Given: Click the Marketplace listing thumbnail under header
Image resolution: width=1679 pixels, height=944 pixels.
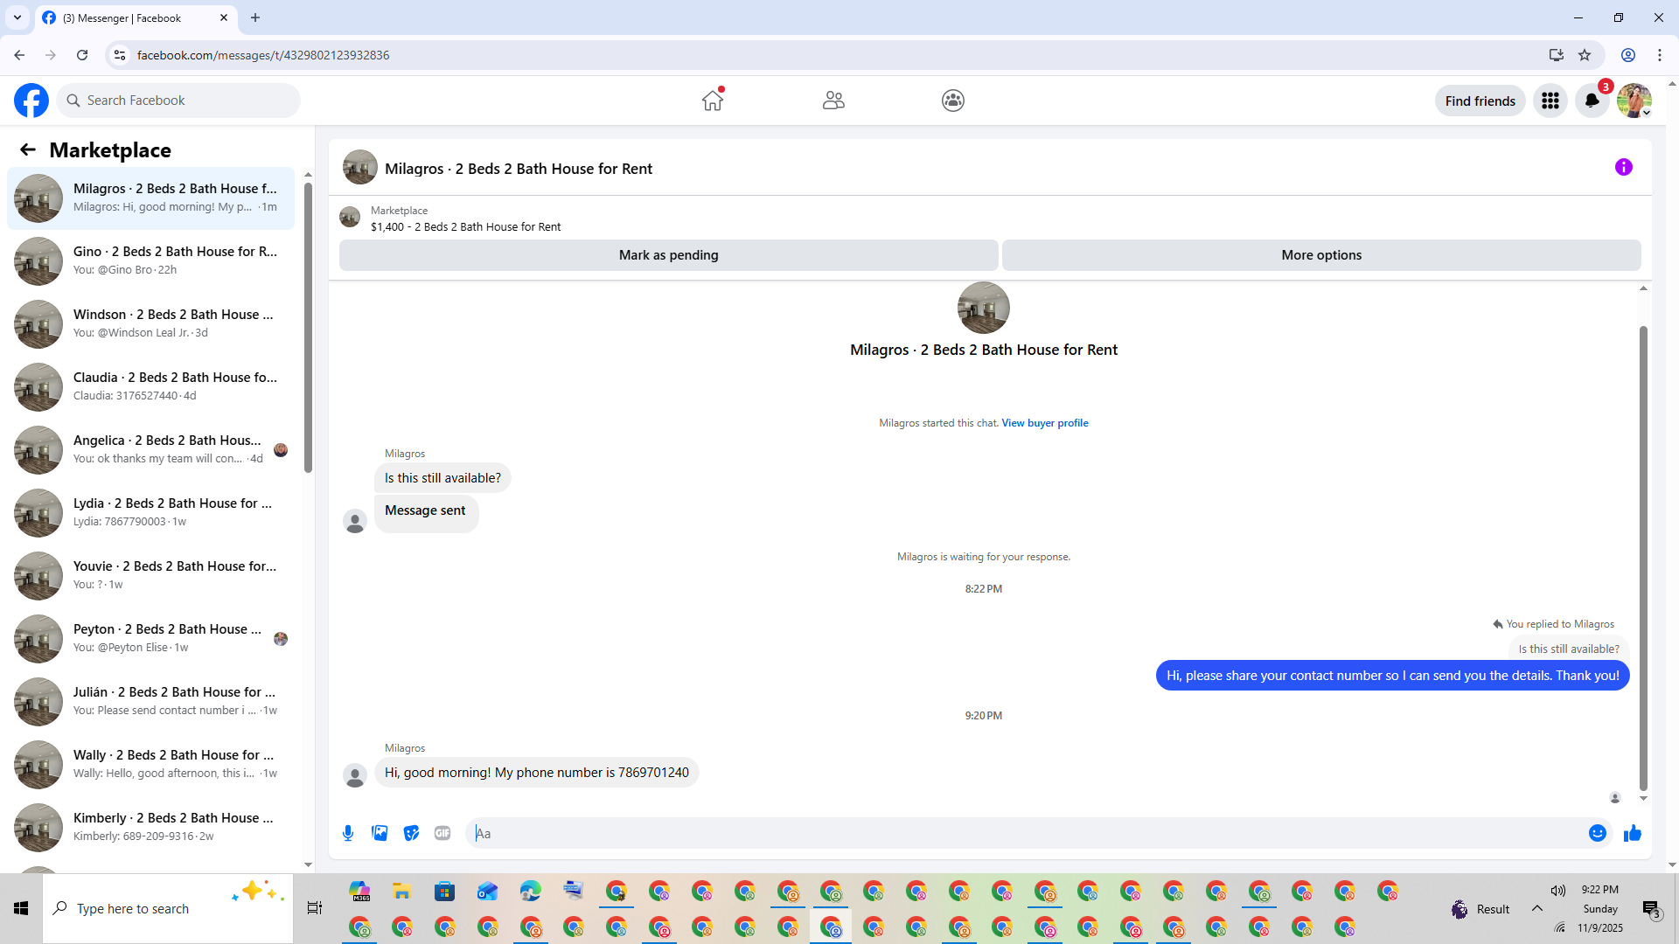Looking at the screenshot, I should coord(350,217).
